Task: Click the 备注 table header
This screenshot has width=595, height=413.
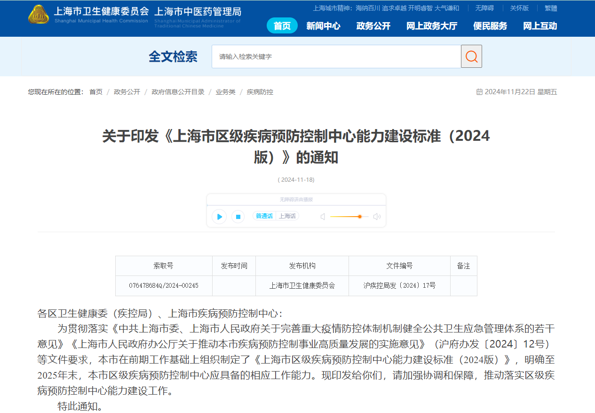Action: (x=463, y=266)
